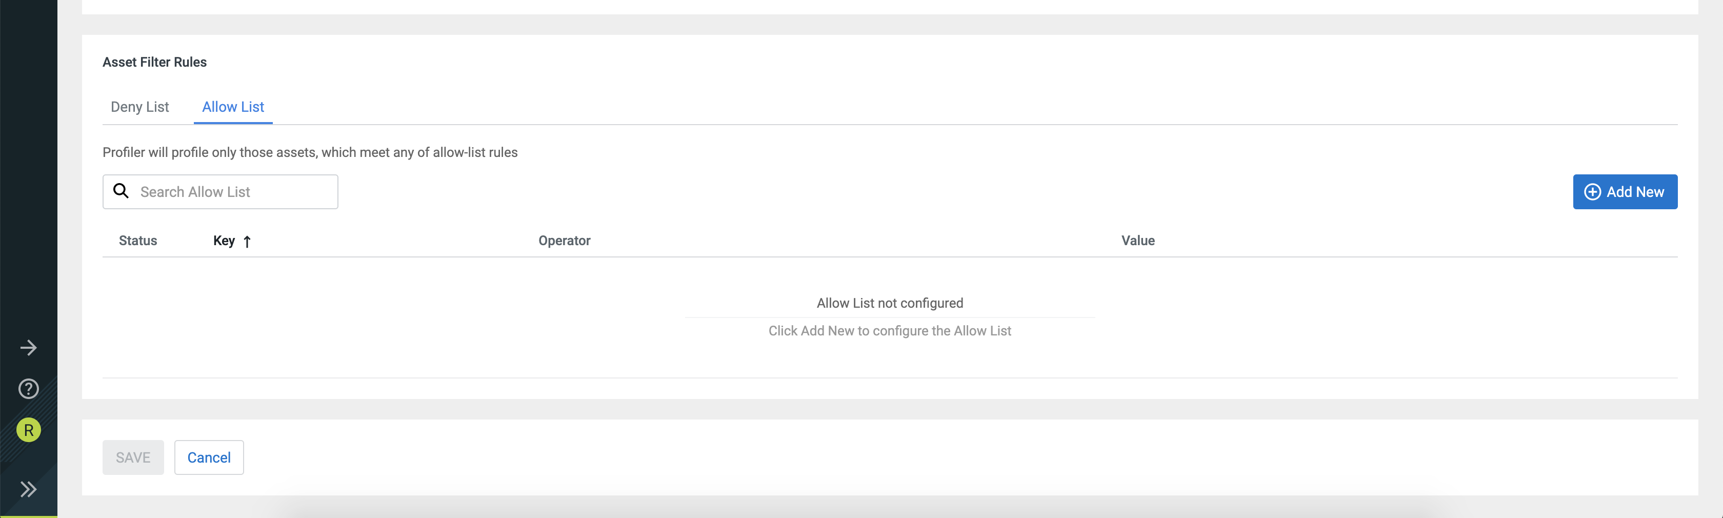Cancel the asset filter changes
1723x518 pixels.
click(209, 458)
